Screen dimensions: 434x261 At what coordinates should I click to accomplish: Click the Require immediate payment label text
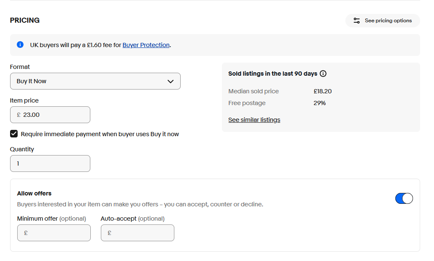tap(100, 134)
